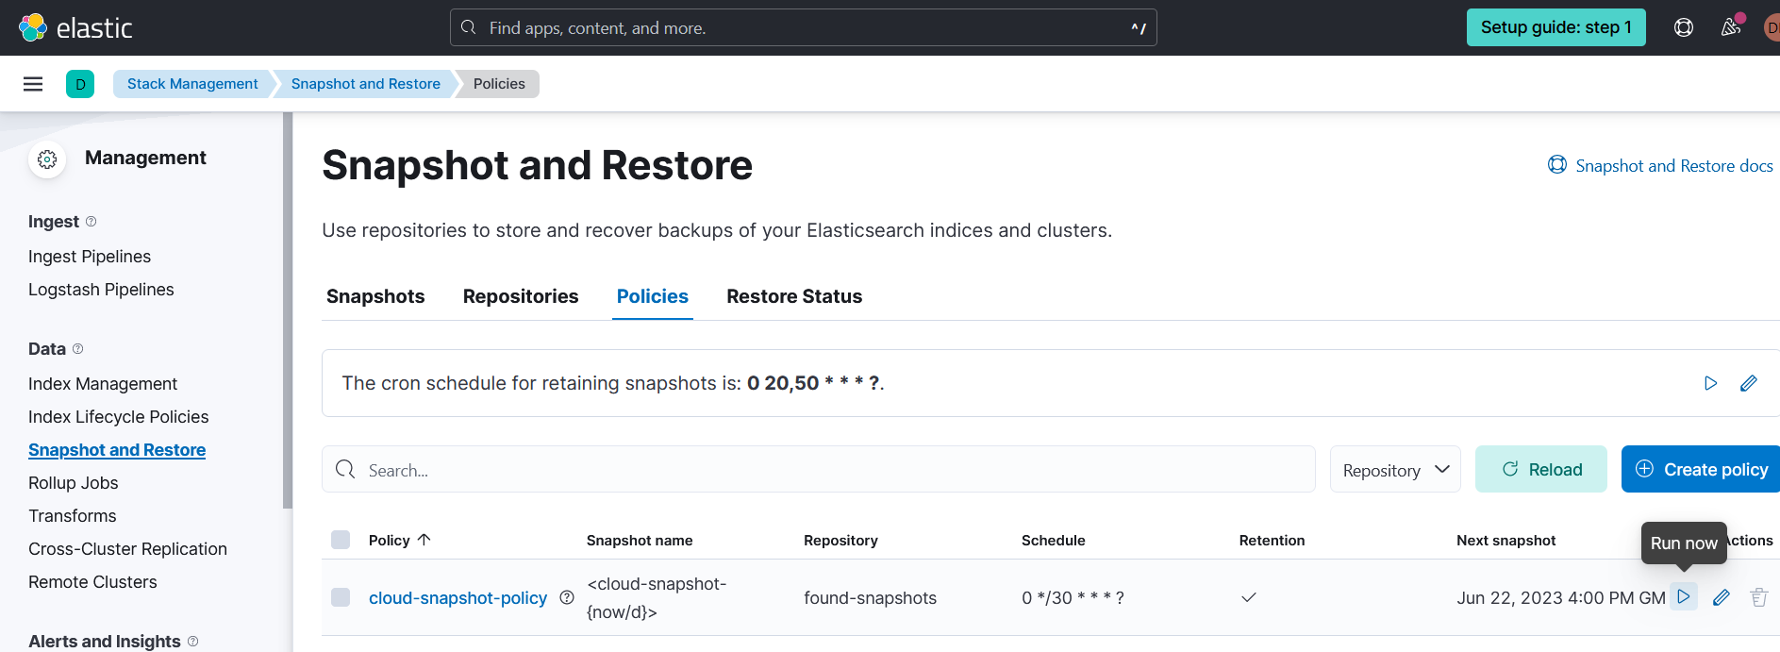The width and height of the screenshot is (1780, 652).
Task: Focus the policies Search field
Action: click(x=818, y=470)
